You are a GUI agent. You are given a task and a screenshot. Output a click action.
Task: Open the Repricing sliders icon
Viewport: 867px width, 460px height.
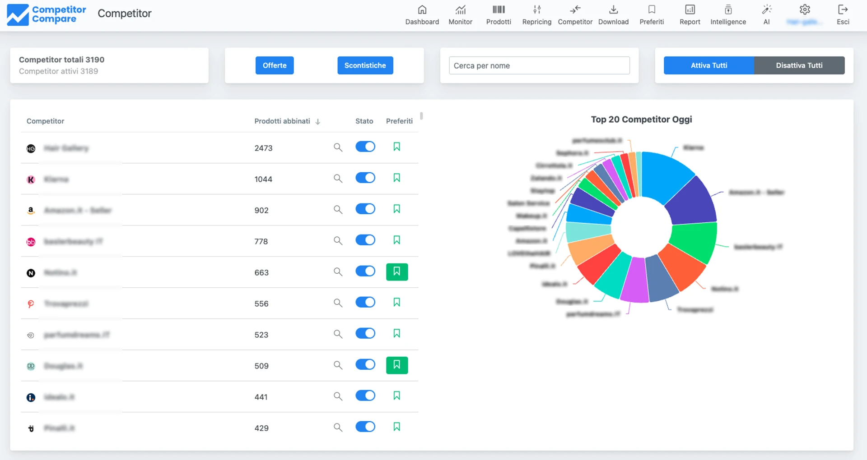[x=536, y=10]
